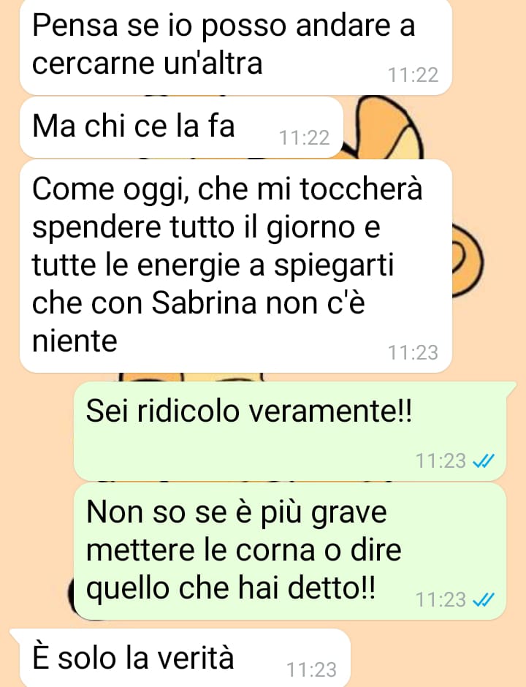Select the read-receipt checkmarks on 'Sei ridicolo veramente!!'

(484, 460)
